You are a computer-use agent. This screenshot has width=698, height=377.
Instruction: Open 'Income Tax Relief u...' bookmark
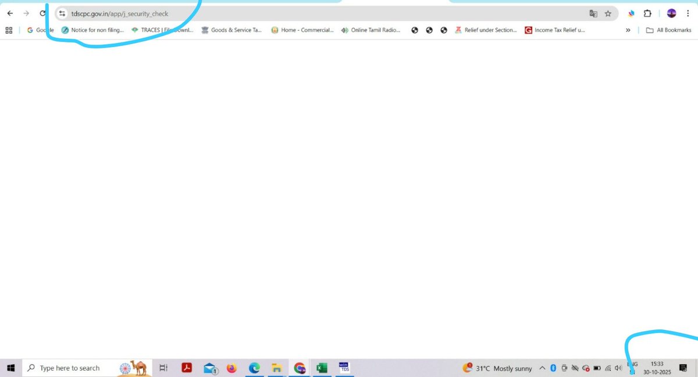pyautogui.click(x=555, y=30)
